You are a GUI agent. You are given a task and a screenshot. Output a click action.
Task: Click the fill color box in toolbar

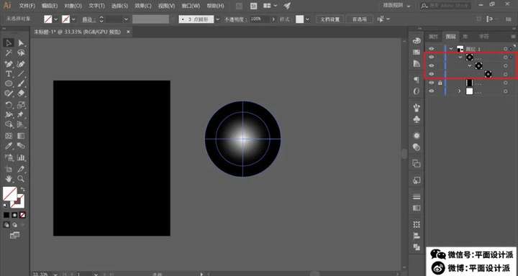[10, 194]
